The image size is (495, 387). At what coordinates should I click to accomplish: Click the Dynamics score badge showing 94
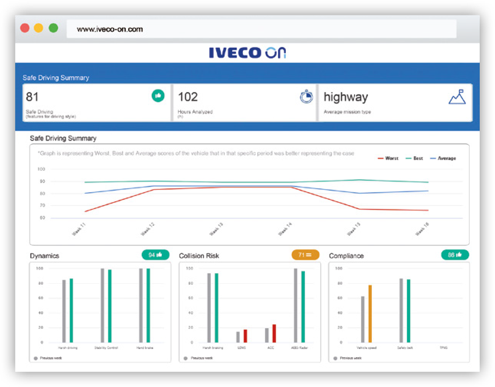point(155,255)
